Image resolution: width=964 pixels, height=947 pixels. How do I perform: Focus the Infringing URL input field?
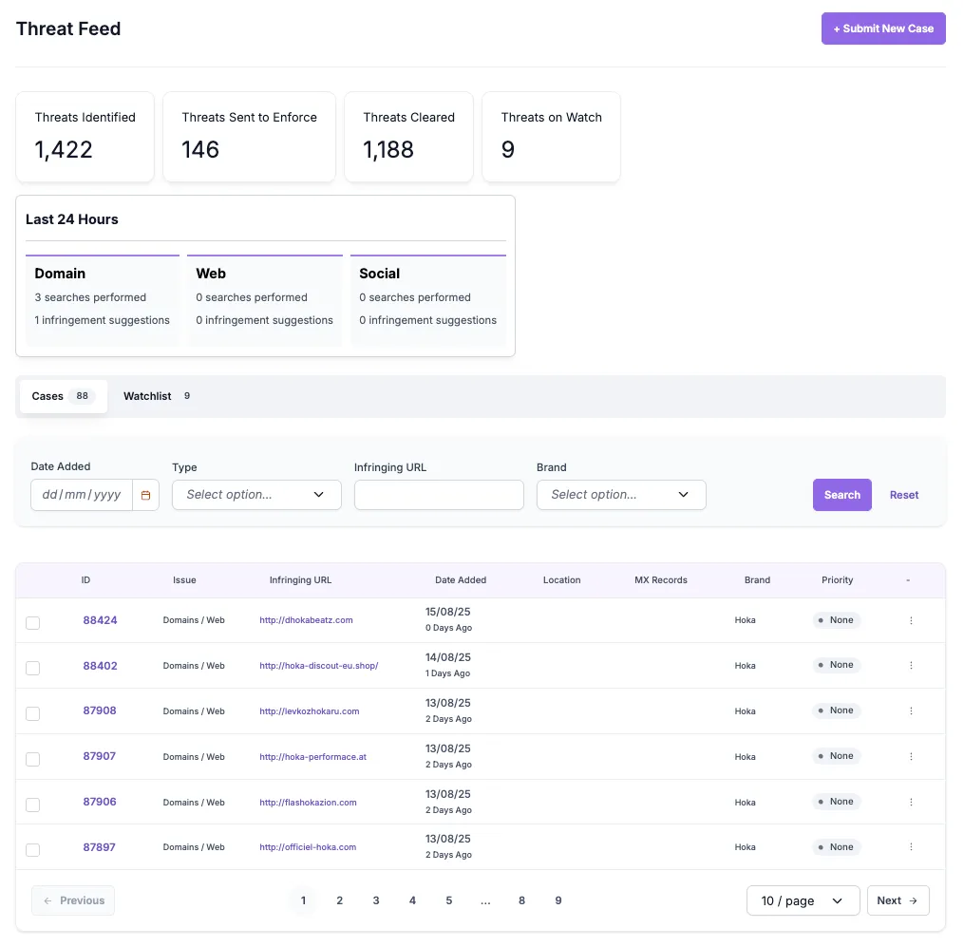(439, 495)
